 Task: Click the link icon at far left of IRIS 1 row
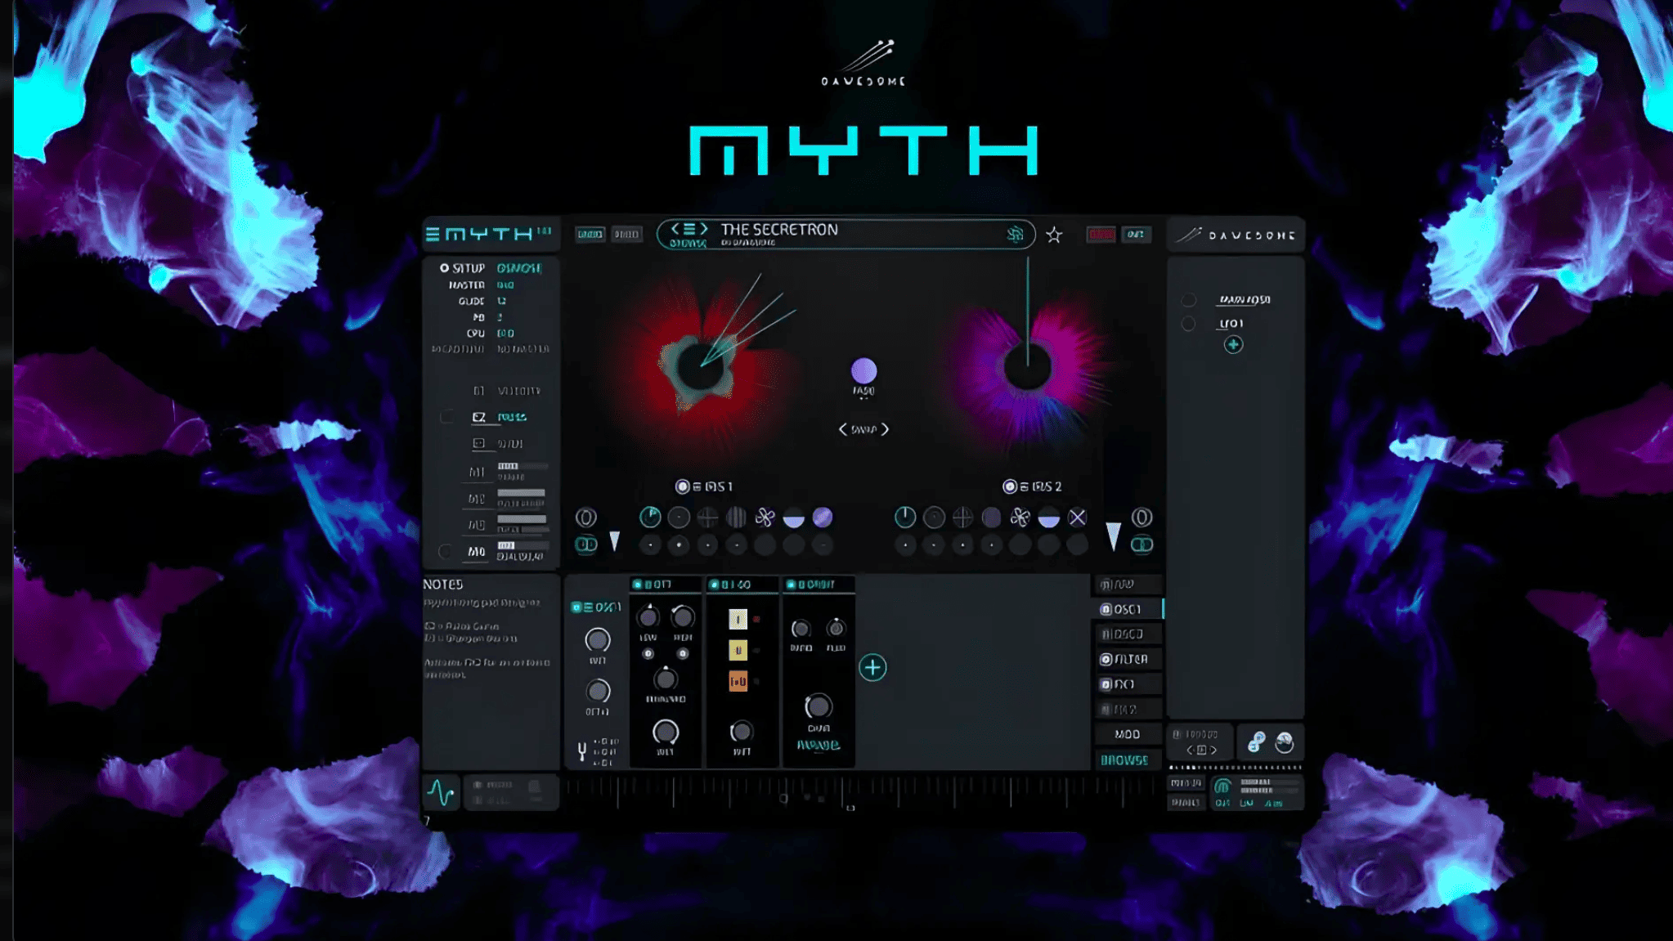coord(585,544)
